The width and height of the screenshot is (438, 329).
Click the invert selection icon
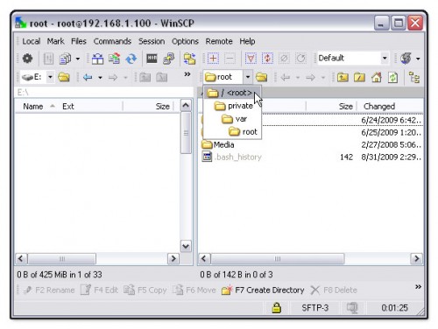267,59
